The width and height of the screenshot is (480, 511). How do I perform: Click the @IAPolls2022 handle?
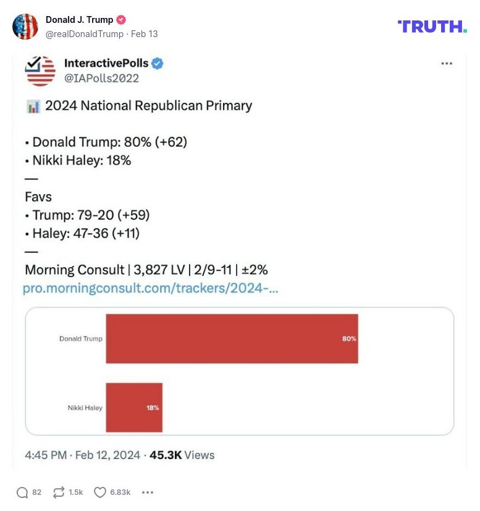[103, 78]
